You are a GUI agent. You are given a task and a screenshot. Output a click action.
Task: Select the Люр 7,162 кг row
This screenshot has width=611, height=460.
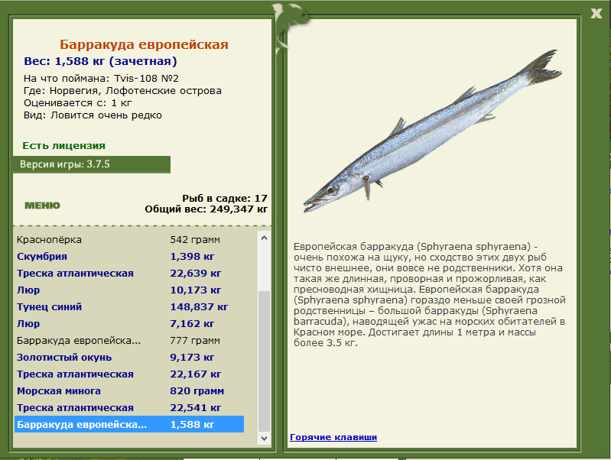[x=129, y=323]
